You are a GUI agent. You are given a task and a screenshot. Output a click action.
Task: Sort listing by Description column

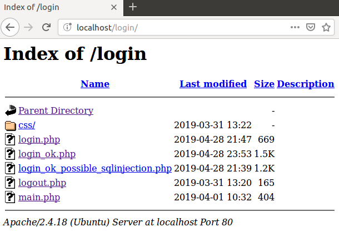point(306,84)
